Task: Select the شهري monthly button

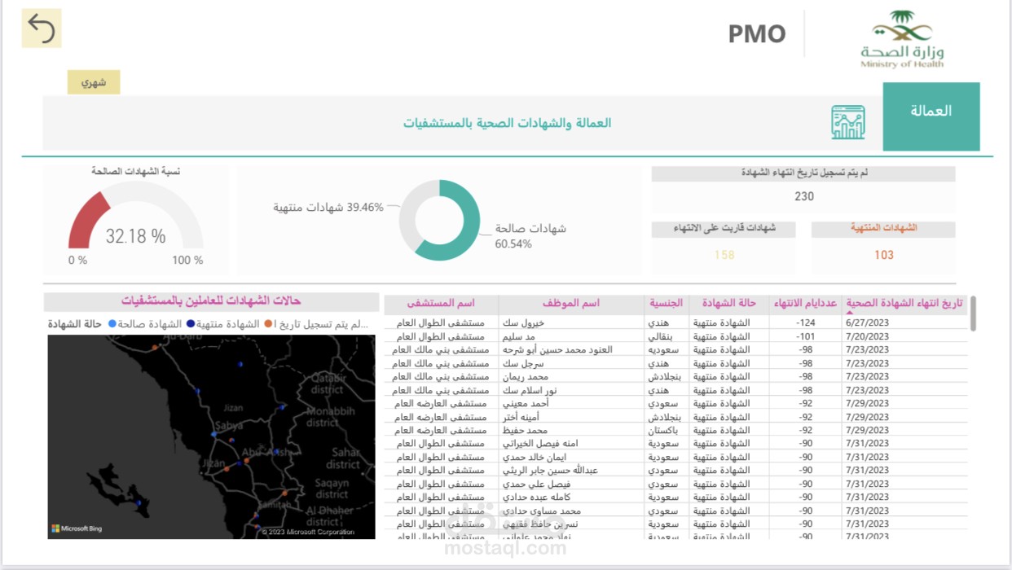Action: (x=94, y=82)
